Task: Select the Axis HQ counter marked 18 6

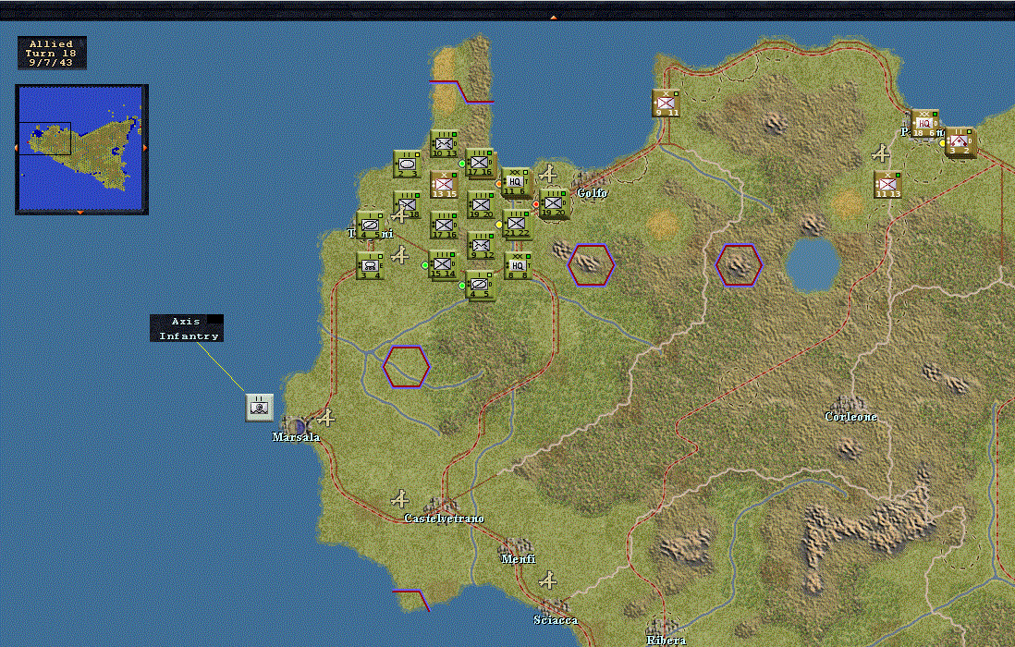Action: pos(924,123)
